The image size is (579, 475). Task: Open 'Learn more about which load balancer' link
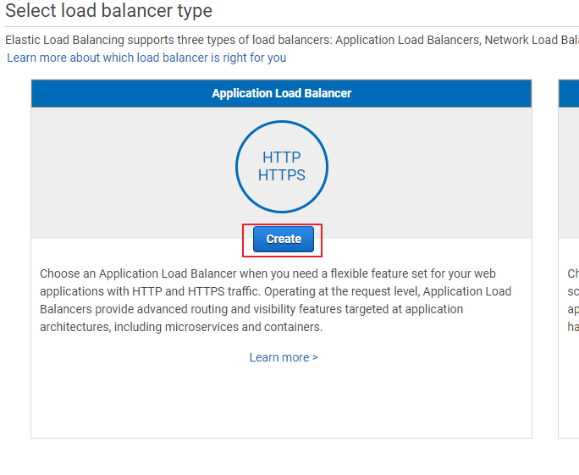click(146, 58)
